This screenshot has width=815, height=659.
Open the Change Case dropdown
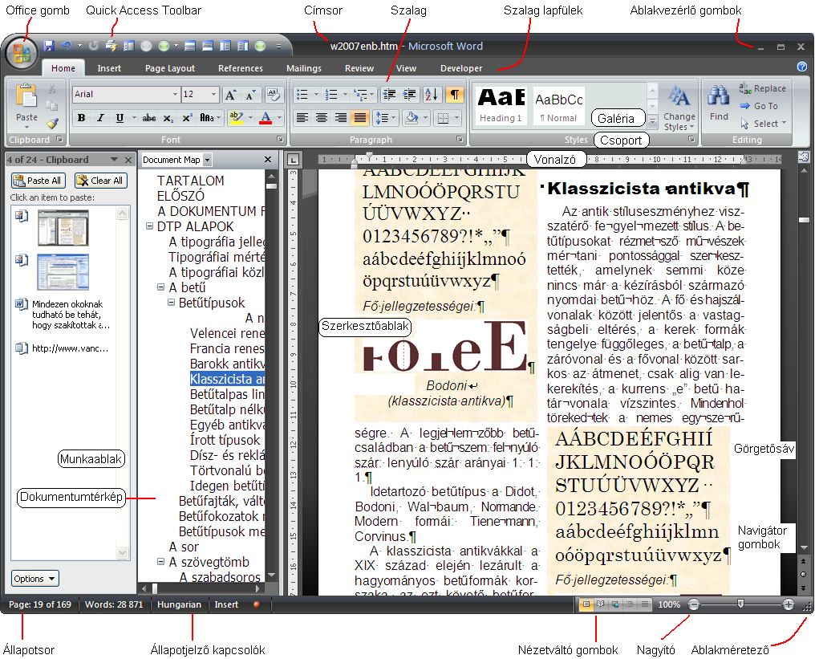point(209,118)
